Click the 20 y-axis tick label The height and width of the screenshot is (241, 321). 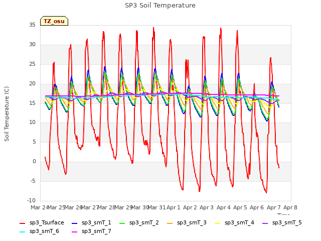point(32,83)
